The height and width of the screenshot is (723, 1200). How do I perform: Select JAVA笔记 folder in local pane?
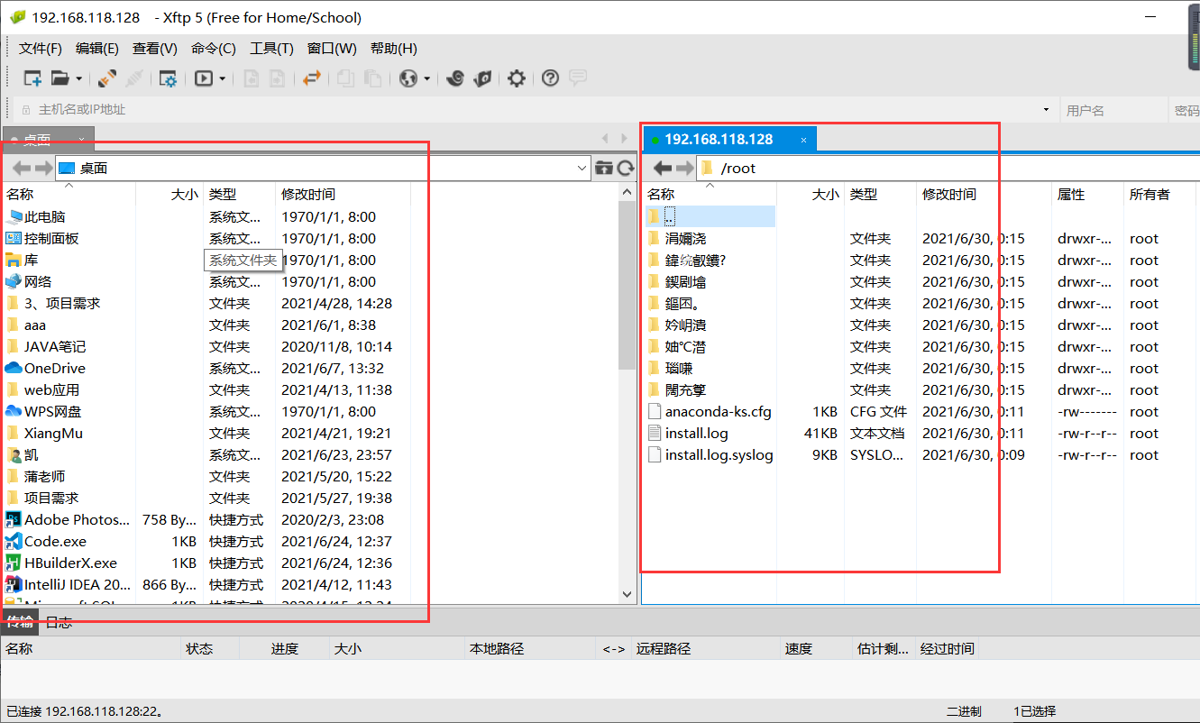(46, 346)
